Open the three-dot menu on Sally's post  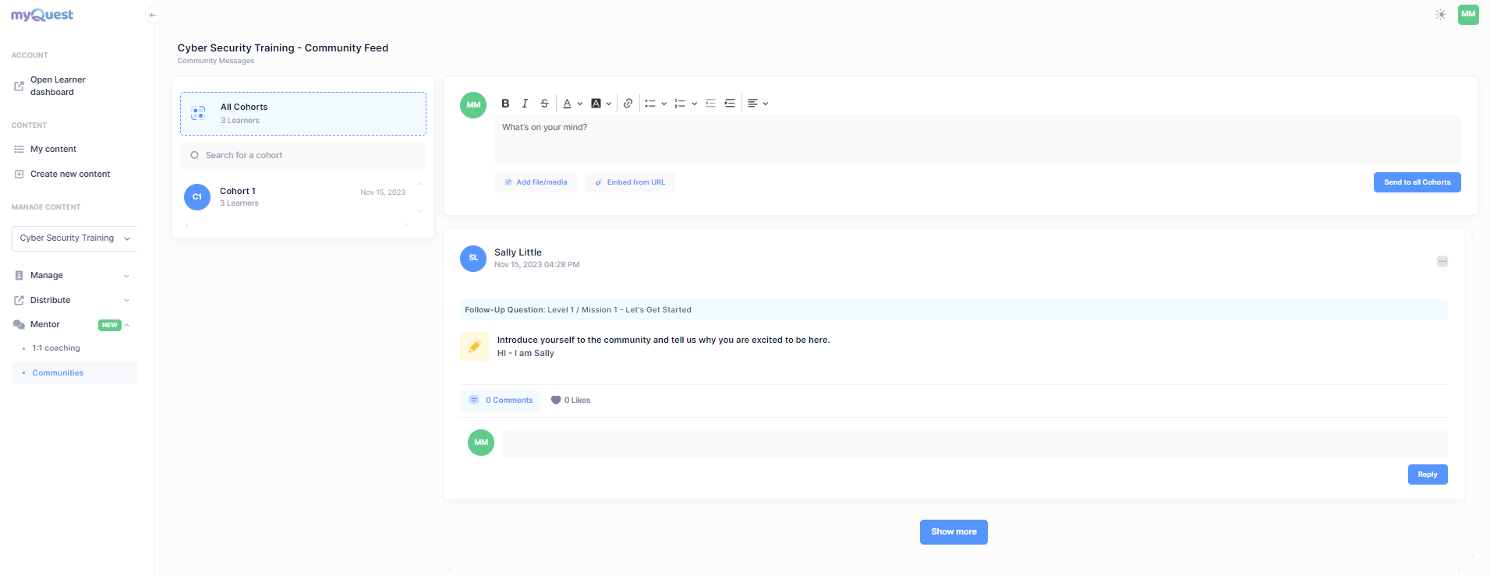pos(1442,262)
